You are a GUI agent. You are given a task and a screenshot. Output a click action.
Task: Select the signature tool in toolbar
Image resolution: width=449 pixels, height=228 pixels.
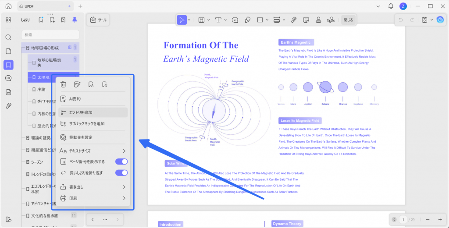[331, 20]
